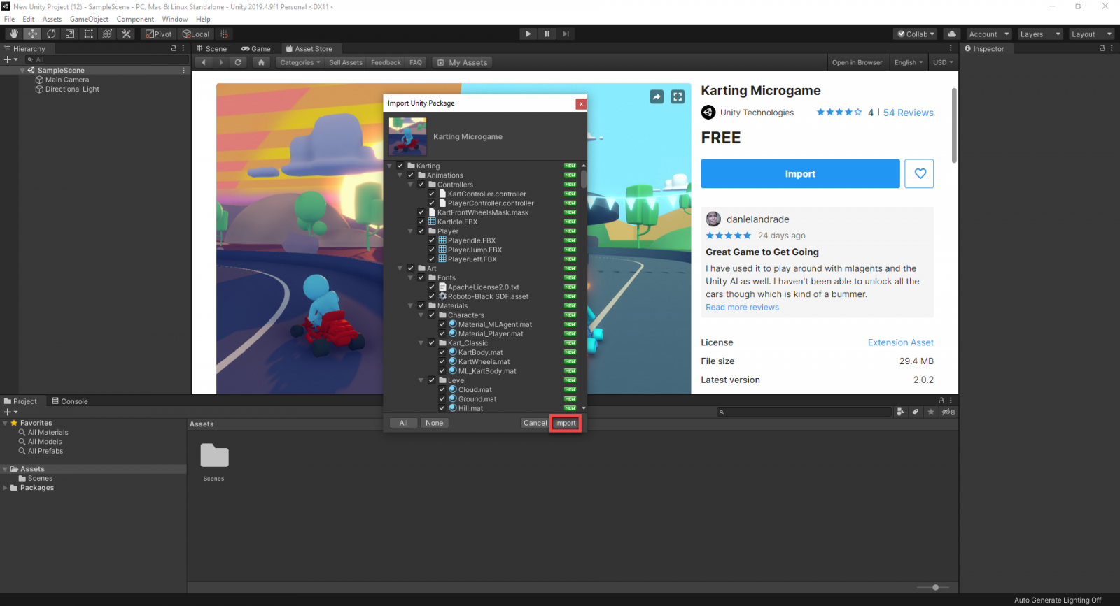This screenshot has width=1120, height=606.
Task: Expand the Packages folder
Action: click(x=6, y=488)
